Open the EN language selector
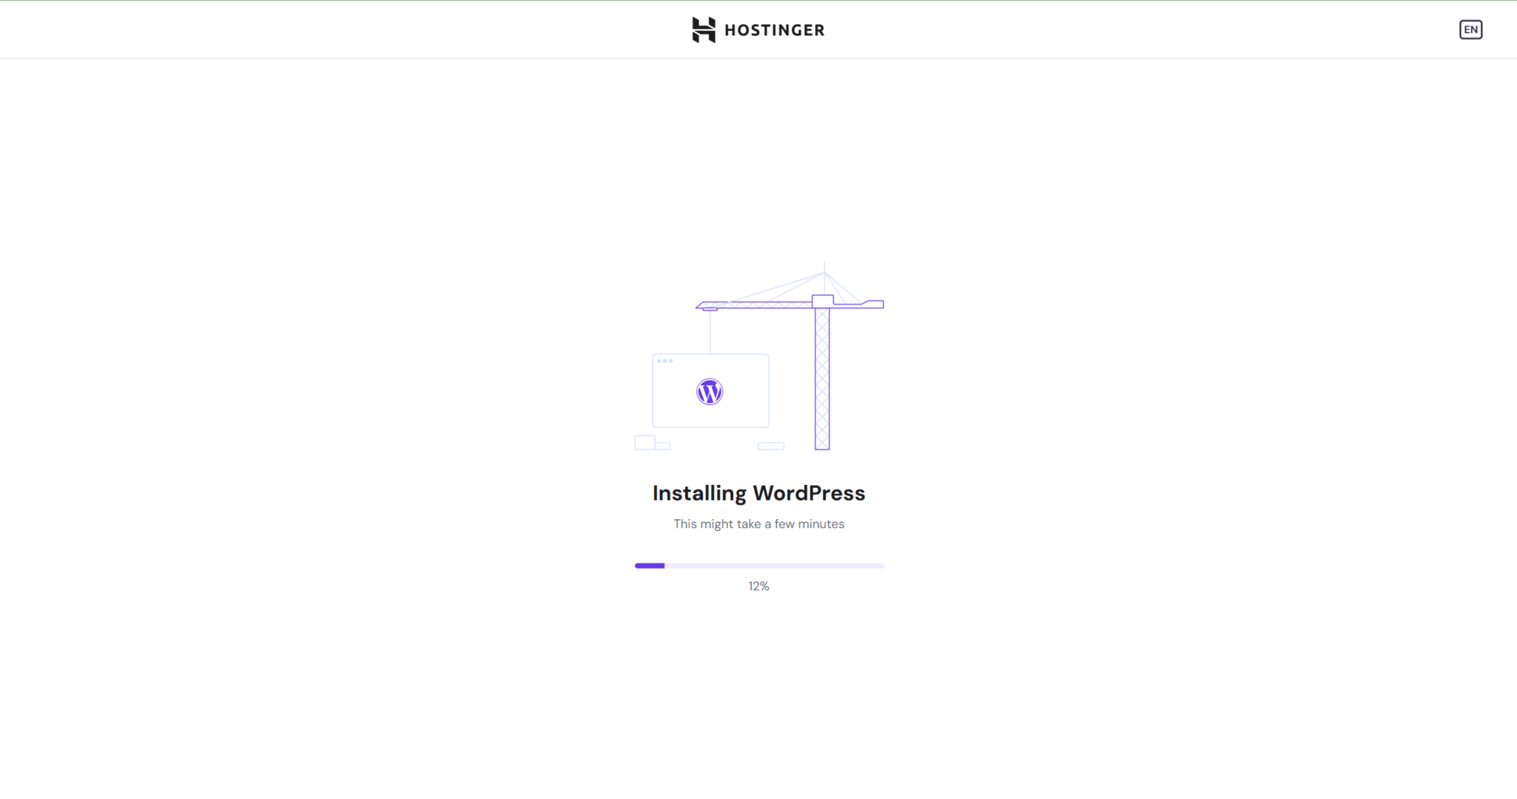Screen dimensions: 1517x799 1470,30
